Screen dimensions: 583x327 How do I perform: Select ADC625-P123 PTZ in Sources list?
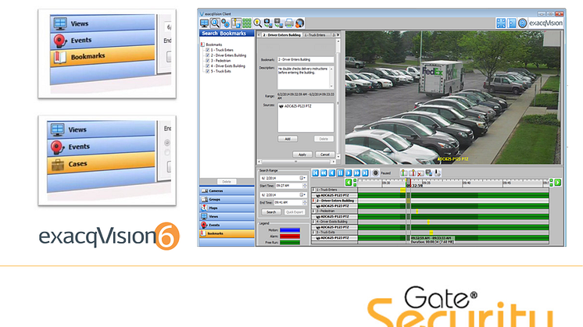(x=295, y=106)
